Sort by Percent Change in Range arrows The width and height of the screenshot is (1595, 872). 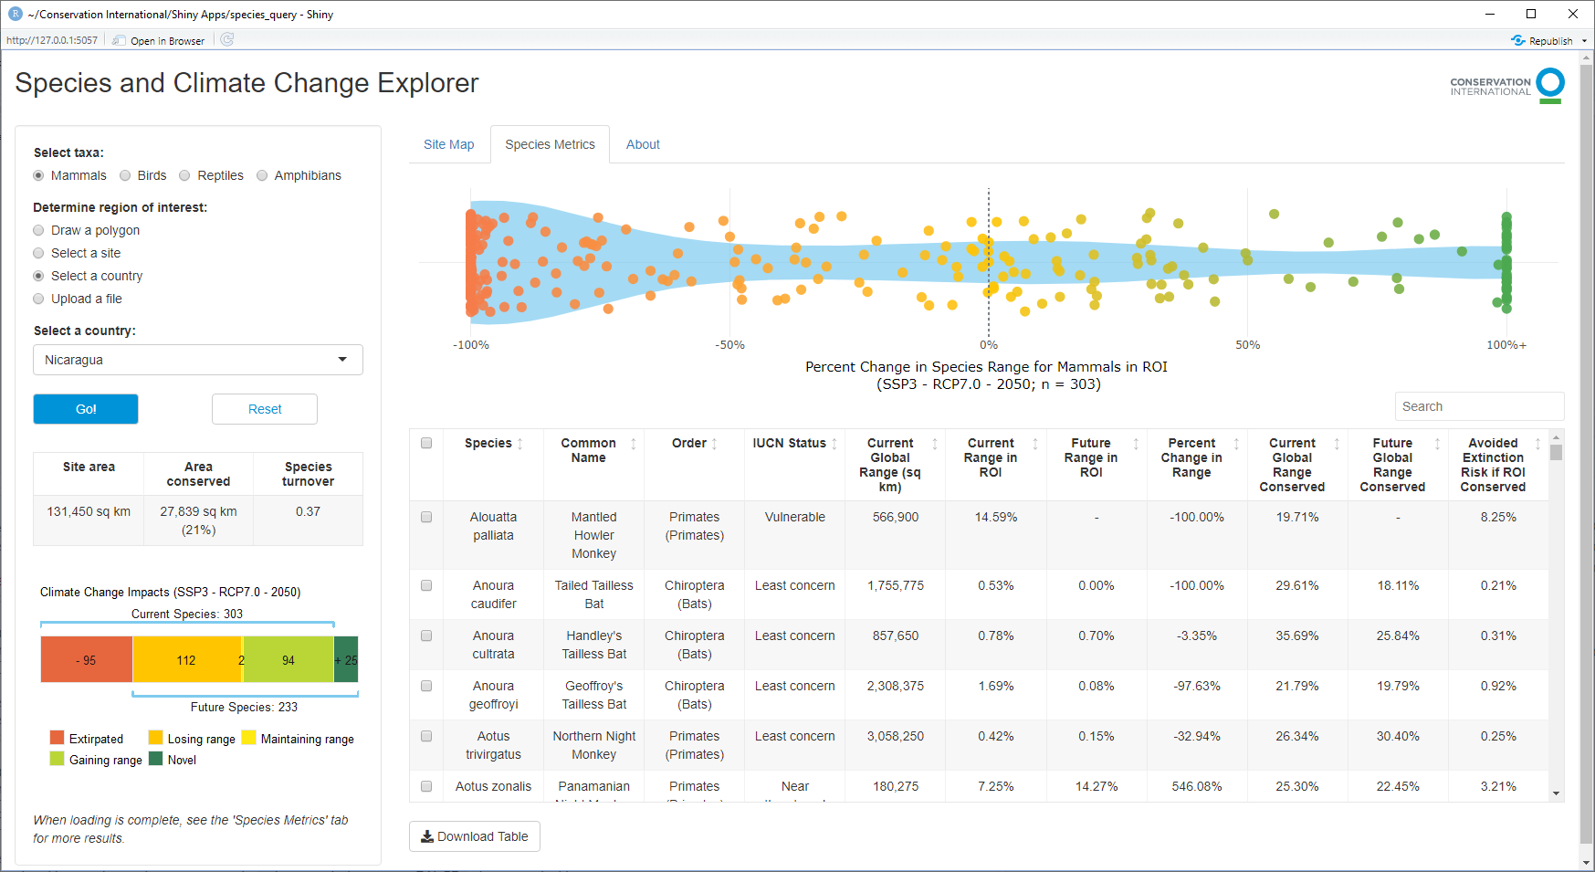pos(1236,444)
